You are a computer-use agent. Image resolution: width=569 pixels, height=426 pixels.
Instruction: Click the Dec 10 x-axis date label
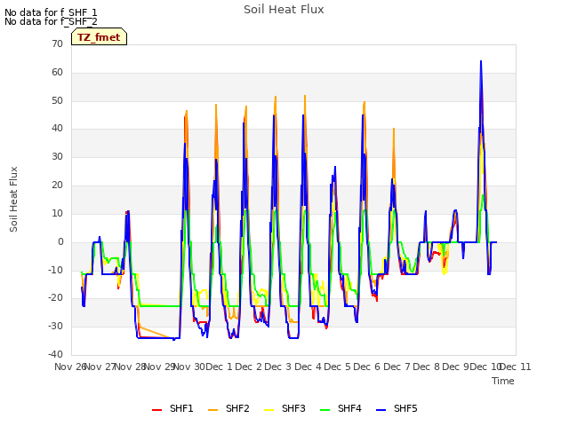click(x=485, y=367)
